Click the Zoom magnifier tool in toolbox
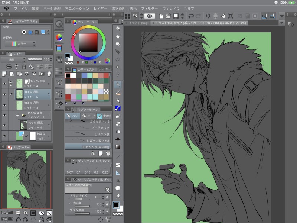The image size is (297, 223). 118,28
